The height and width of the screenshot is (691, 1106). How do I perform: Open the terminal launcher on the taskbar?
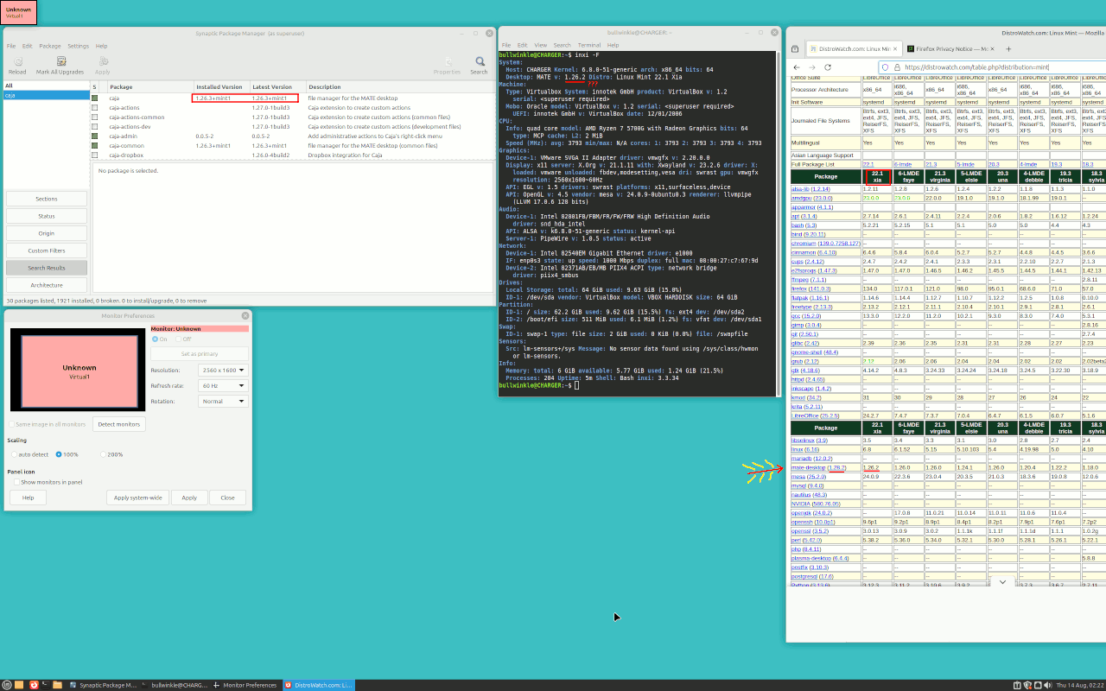tap(46, 685)
